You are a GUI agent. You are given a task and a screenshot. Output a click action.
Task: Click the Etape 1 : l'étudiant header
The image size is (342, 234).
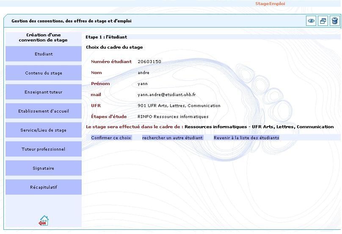click(106, 37)
